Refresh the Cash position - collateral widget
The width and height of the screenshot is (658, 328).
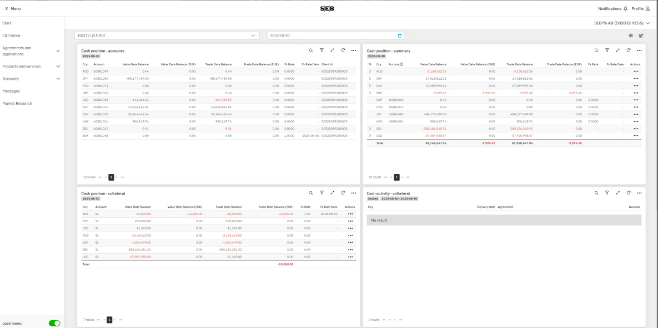[x=343, y=193]
